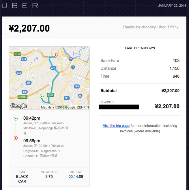Click the route 301 shield on map

pyautogui.click(x=67, y=98)
